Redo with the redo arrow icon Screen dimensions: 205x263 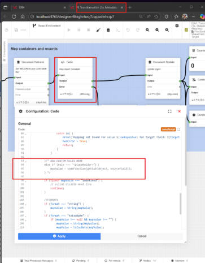tap(138, 30)
